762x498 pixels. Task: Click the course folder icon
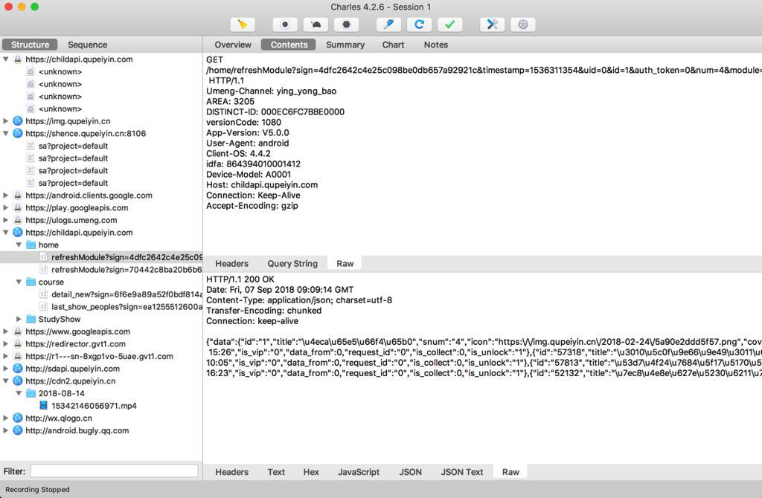pyautogui.click(x=31, y=282)
